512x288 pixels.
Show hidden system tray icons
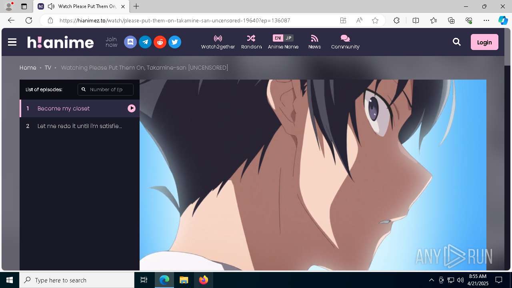tap(431, 280)
